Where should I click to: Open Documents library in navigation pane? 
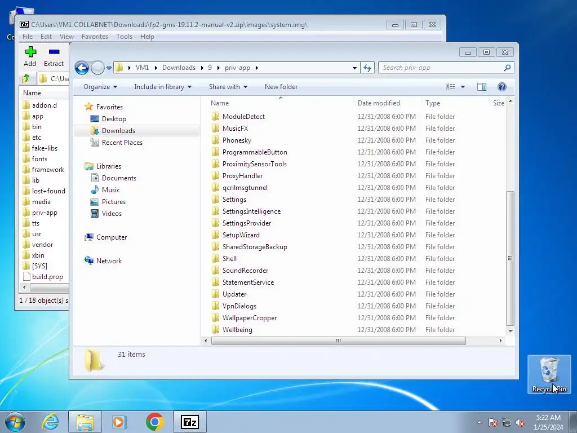pos(119,178)
